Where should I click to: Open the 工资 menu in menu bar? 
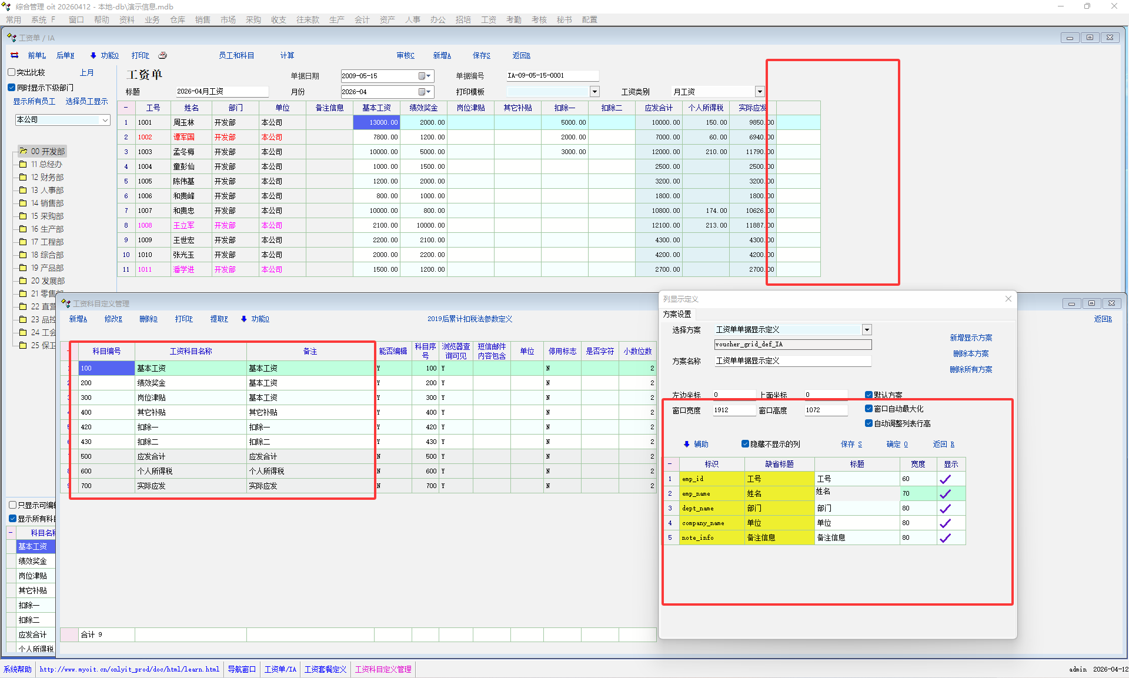(488, 19)
